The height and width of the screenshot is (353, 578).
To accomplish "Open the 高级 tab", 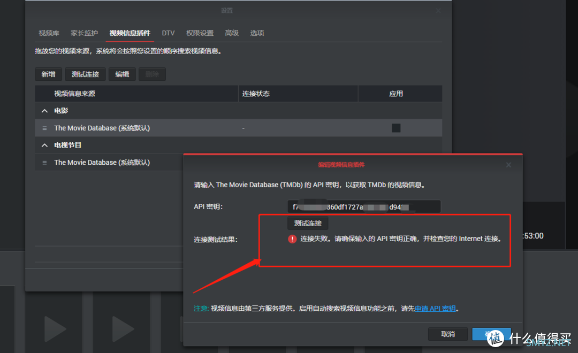I will [232, 33].
